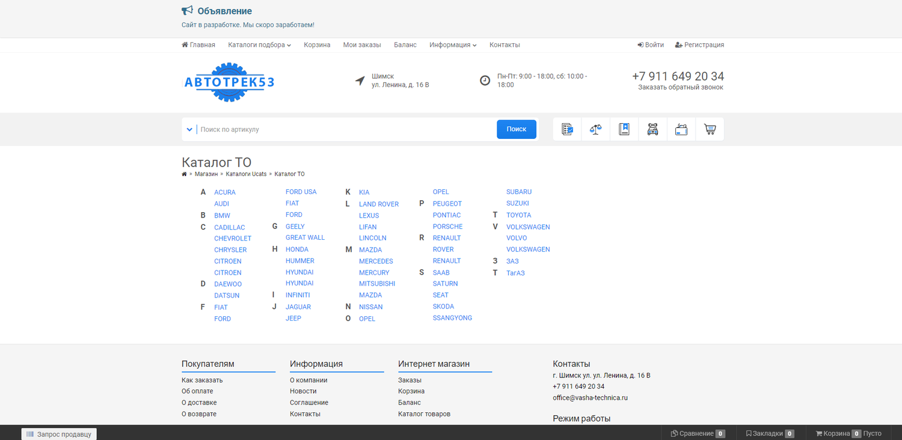Select the DAEWOO brand link
This screenshot has width=902, height=440.
point(228,284)
